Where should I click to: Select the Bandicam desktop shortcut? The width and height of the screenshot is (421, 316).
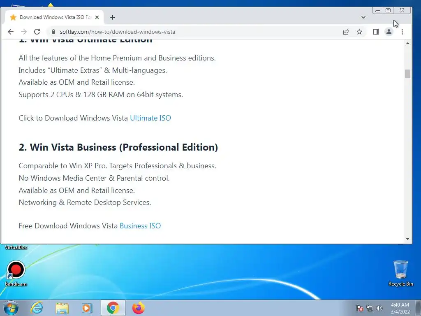click(16, 274)
